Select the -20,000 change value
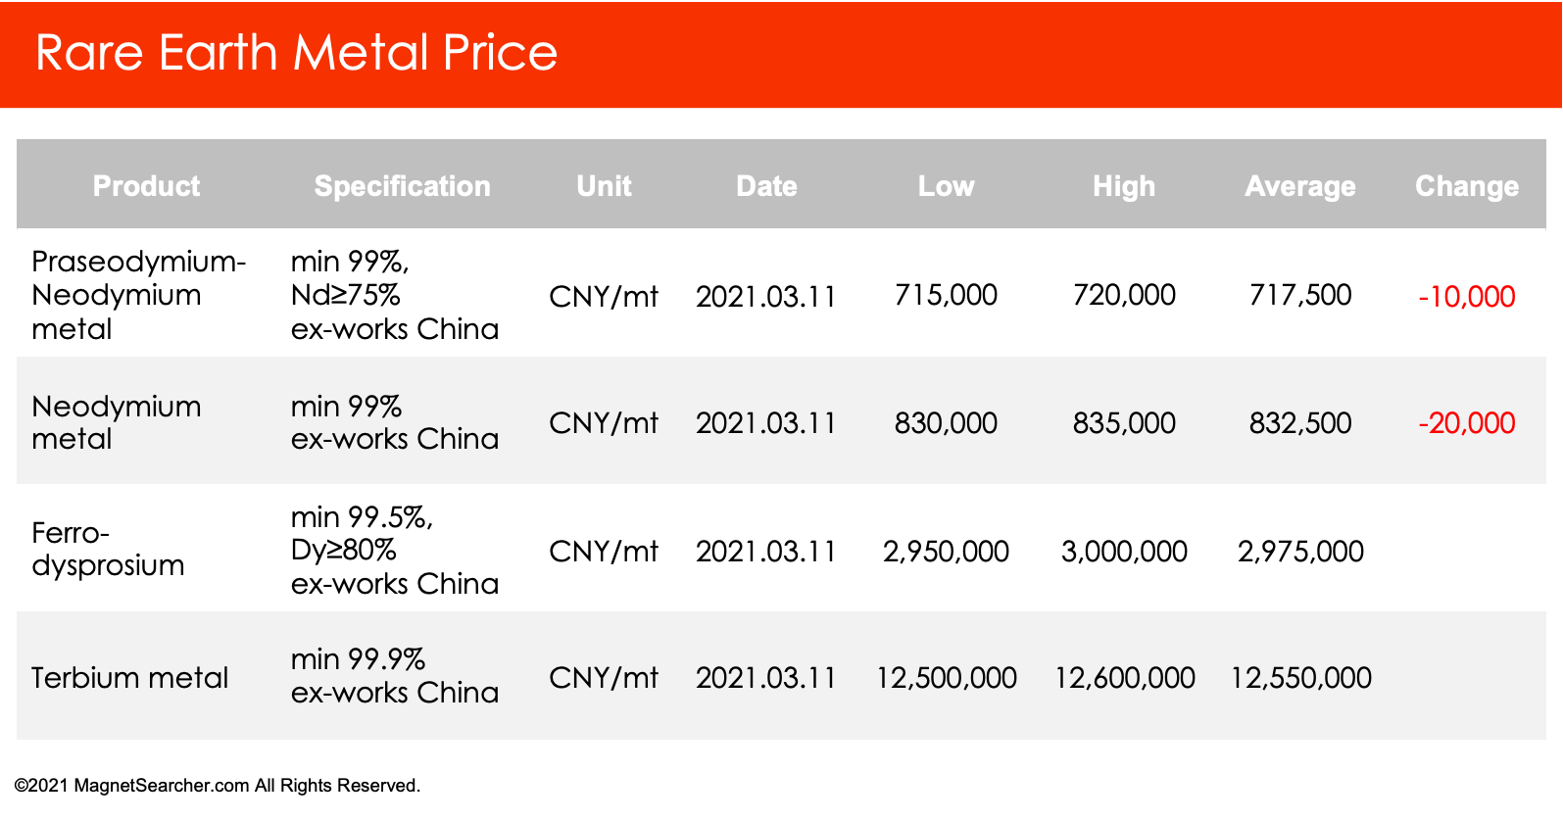Viewport: 1563px width, 822px height. click(x=1467, y=423)
